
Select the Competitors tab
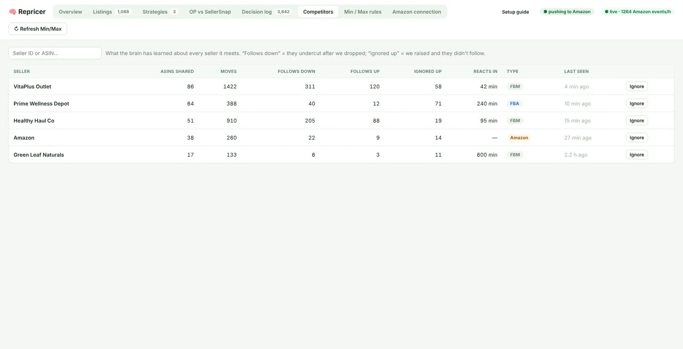pyautogui.click(x=318, y=12)
